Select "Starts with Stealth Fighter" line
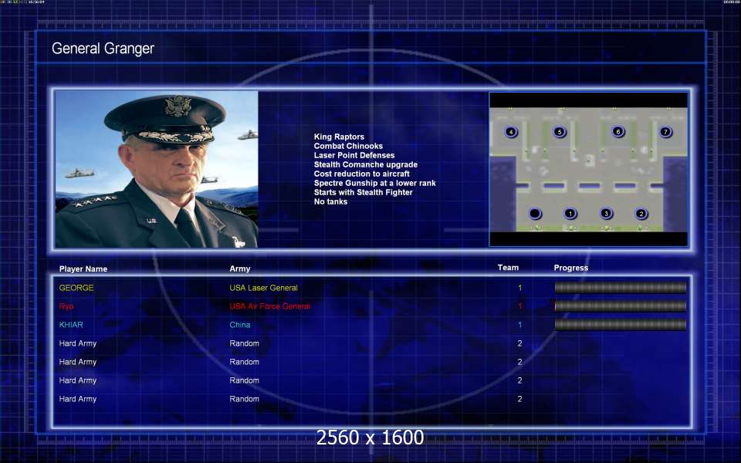 click(x=363, y=192)
